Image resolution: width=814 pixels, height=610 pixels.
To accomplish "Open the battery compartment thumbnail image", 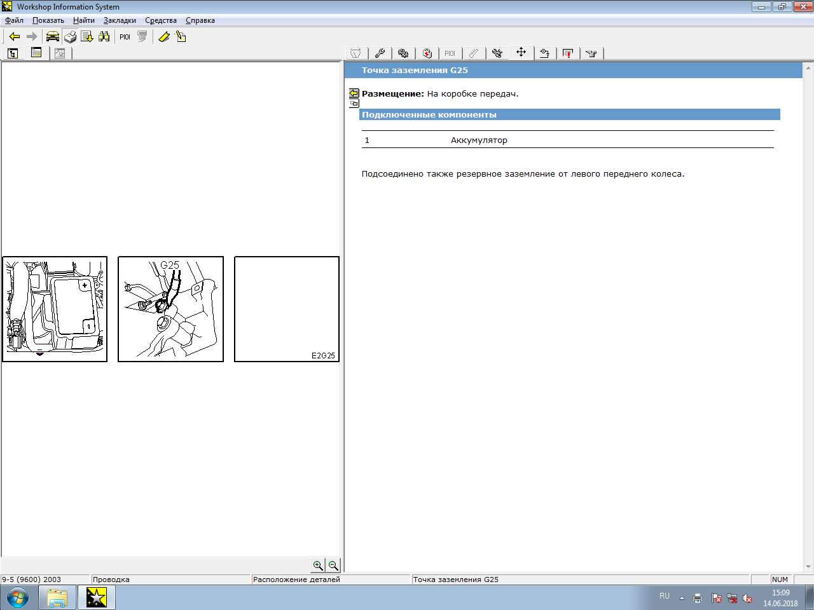I will (55, 309).
